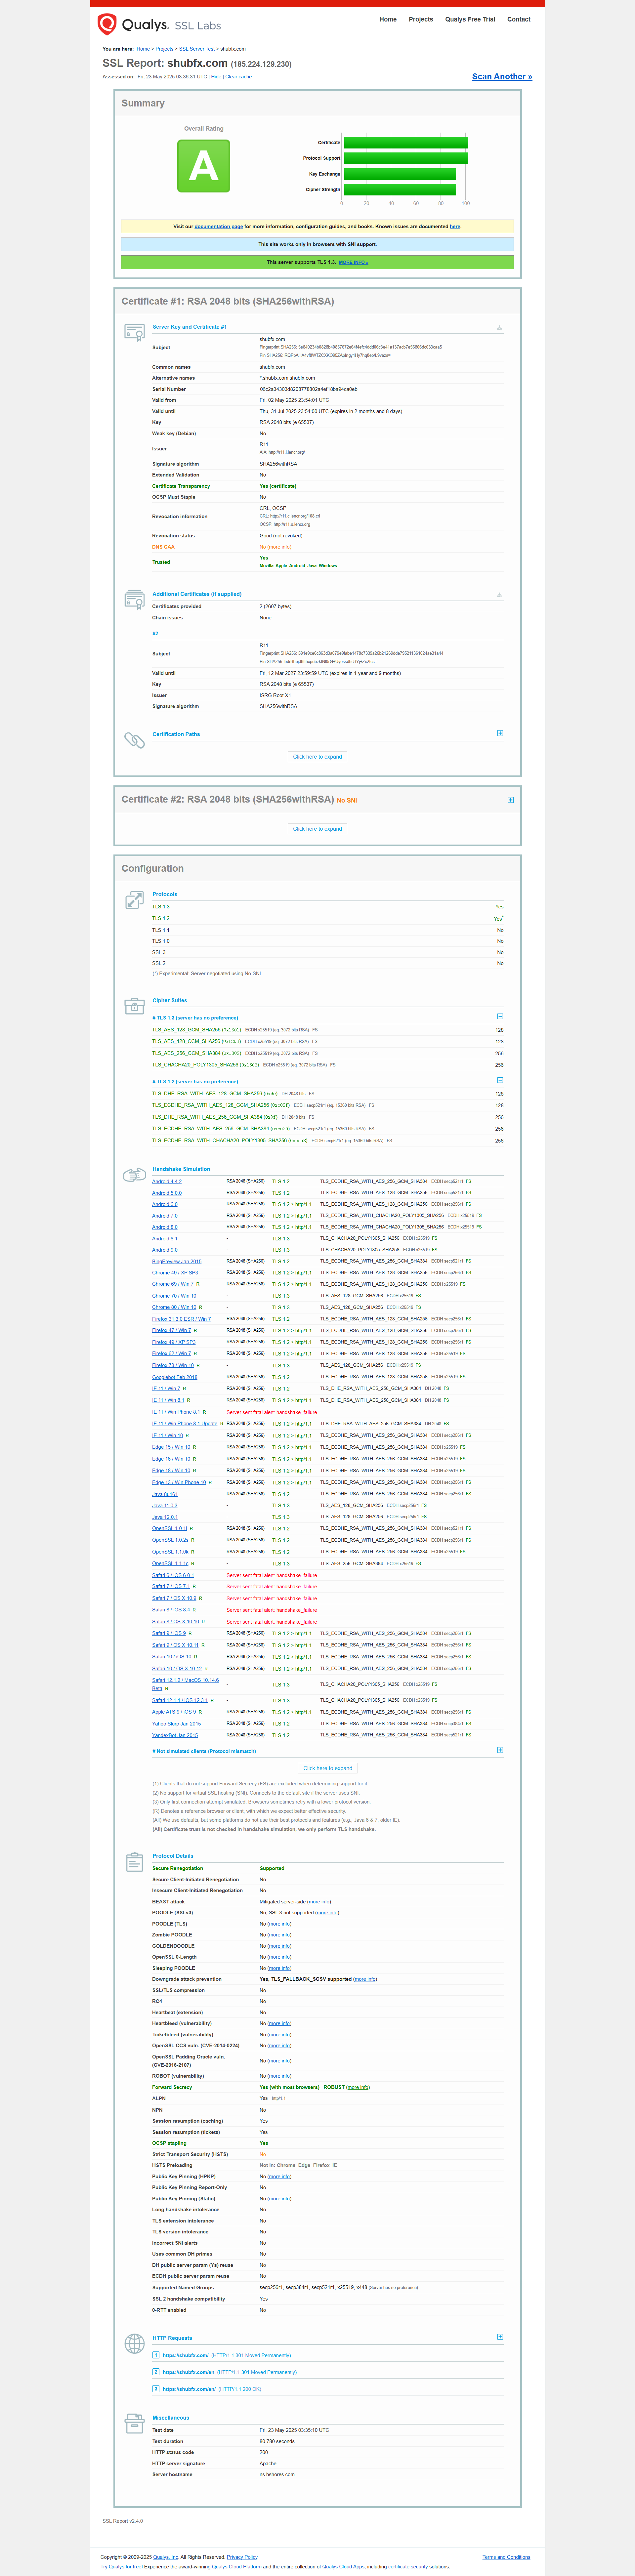Expand HTTP request number 2
Viewport: 635px width, 2576px height.
(x=156, y=2372)
